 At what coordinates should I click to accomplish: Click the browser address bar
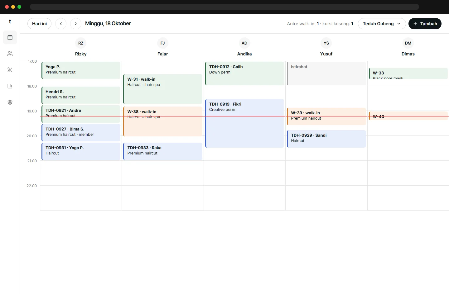point(224,7)
